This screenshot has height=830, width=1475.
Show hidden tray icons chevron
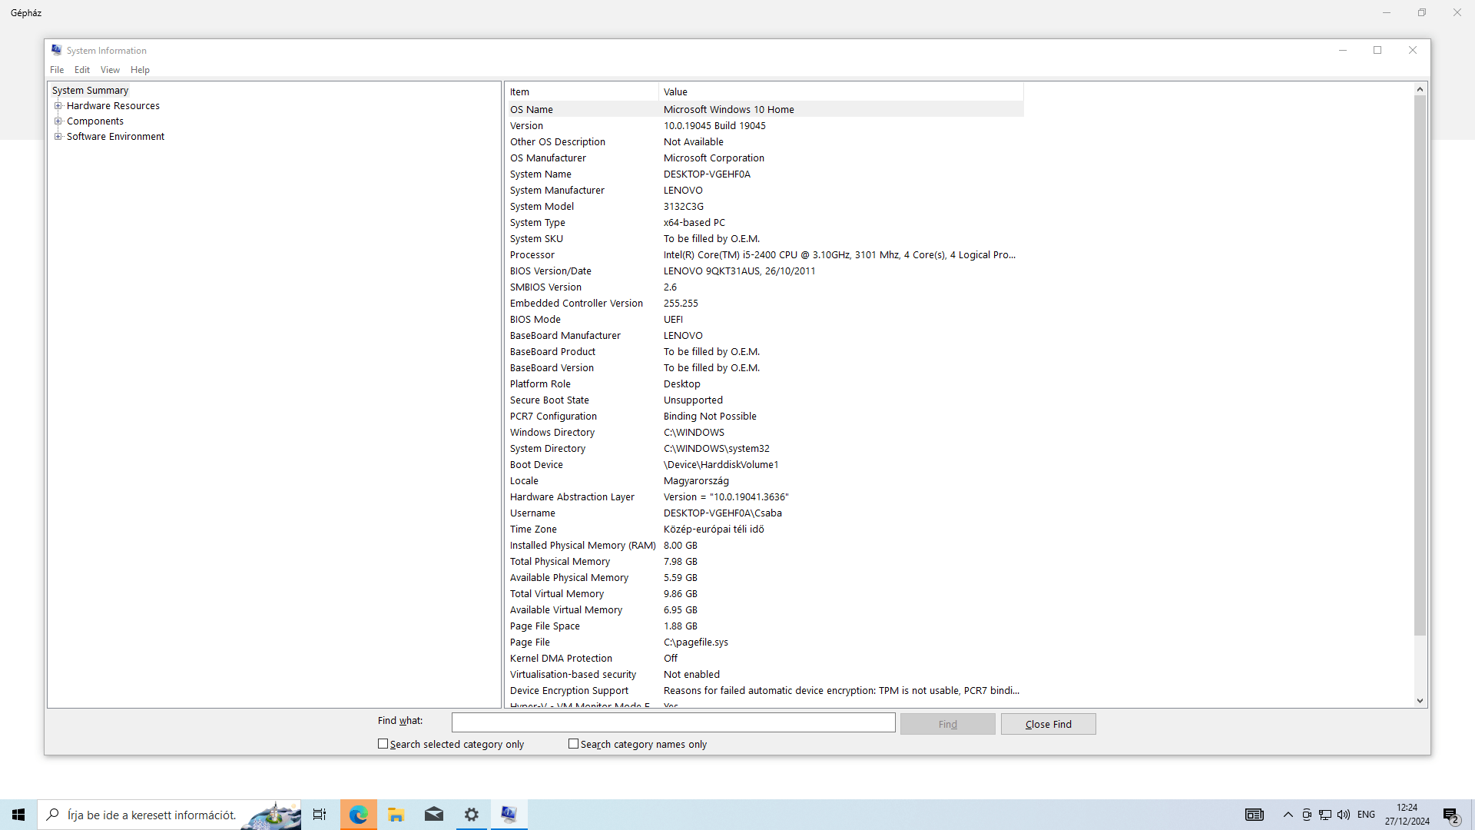[x=1288, y=815]
